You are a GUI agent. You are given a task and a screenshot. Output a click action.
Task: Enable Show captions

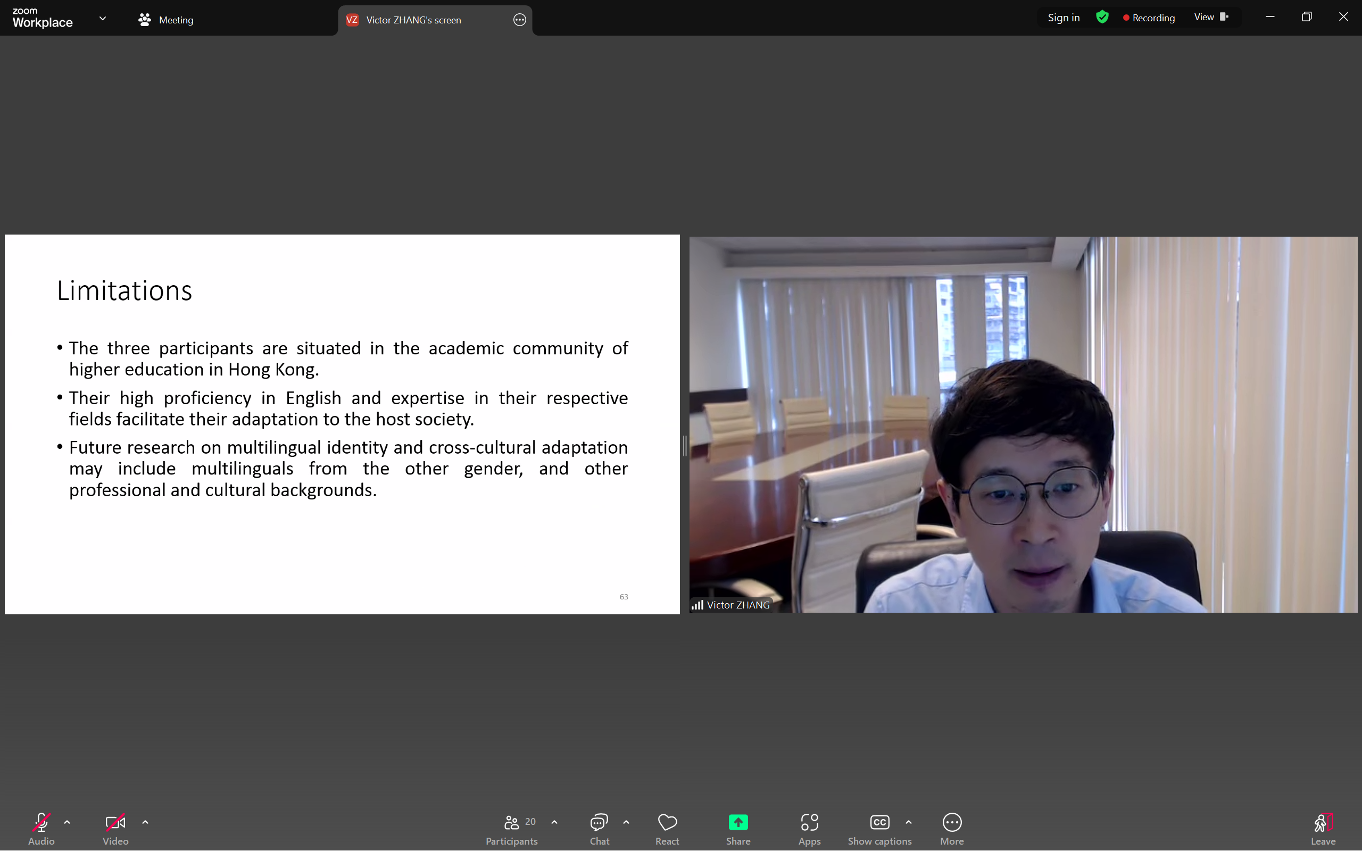879,822
